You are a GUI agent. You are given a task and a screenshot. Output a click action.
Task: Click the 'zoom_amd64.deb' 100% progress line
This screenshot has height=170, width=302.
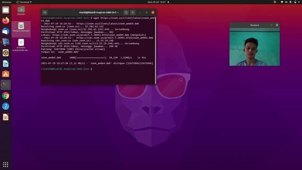click(x=93, y=58)
